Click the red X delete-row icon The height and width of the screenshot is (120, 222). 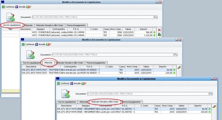[x=159, y=30]
